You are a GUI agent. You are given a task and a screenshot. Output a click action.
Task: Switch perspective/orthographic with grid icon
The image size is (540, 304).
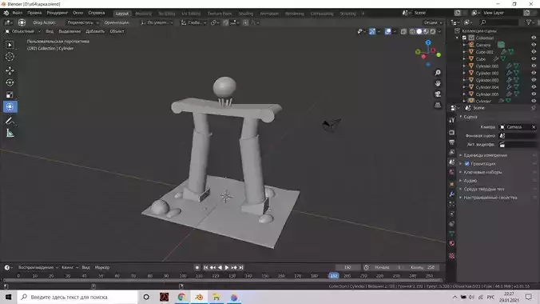438,105
